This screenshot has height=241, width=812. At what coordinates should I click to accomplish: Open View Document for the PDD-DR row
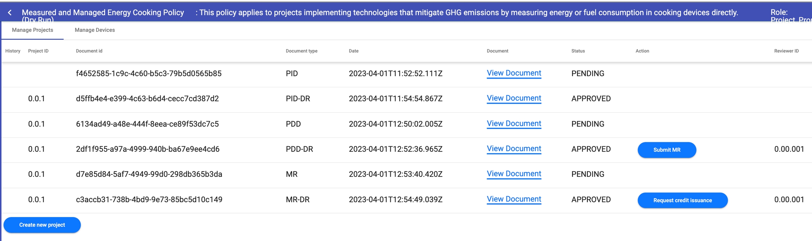point(513,149)
